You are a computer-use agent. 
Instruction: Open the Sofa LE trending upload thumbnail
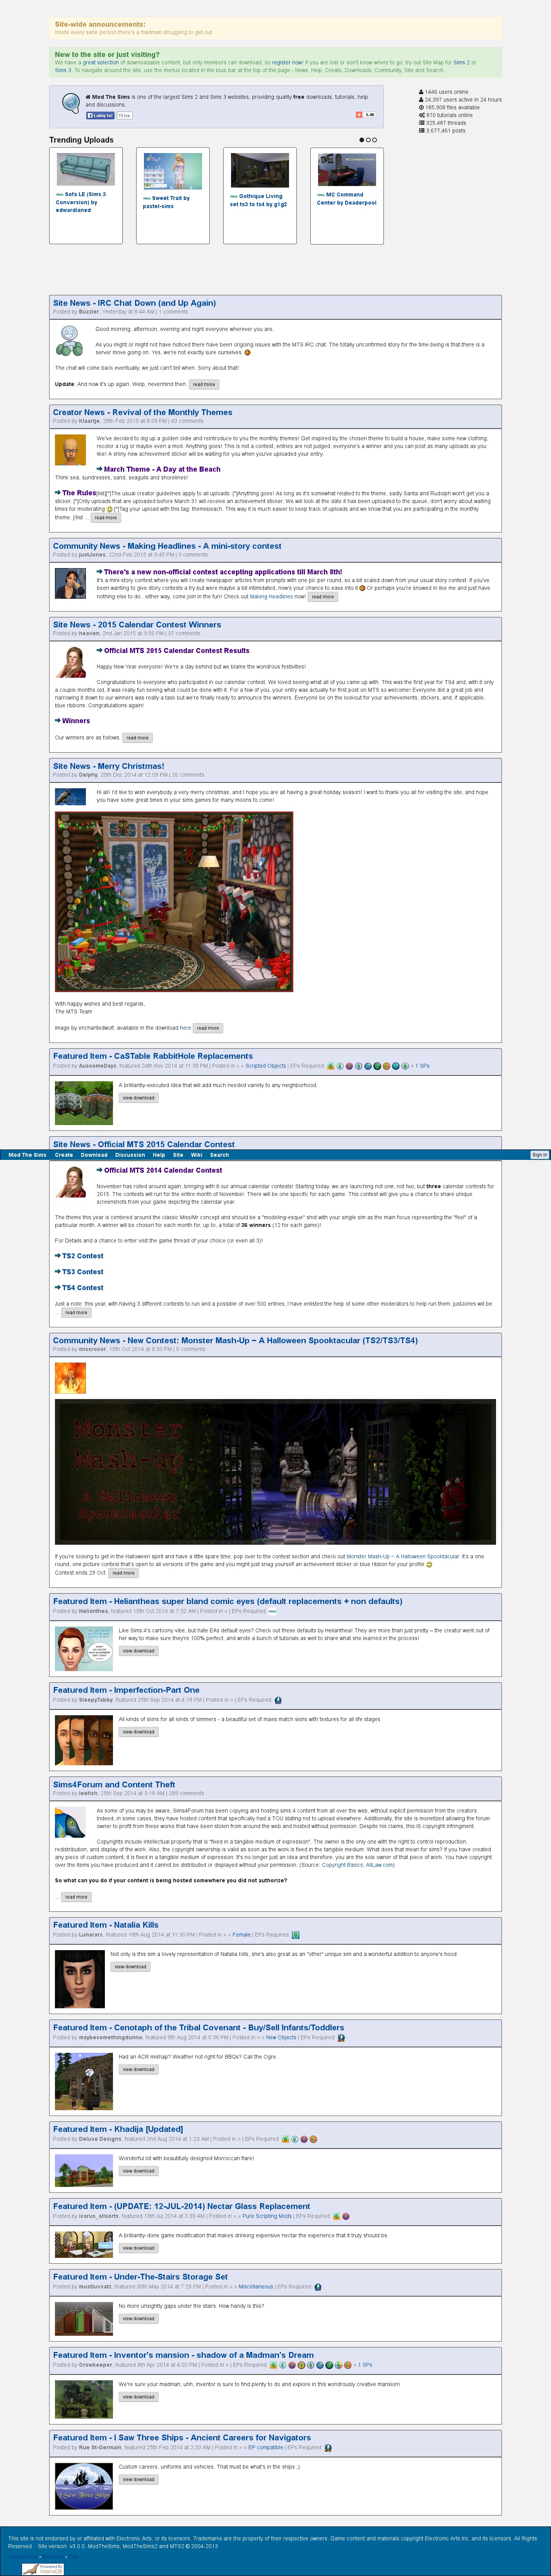pyautogui.click(x=86, y=170)
